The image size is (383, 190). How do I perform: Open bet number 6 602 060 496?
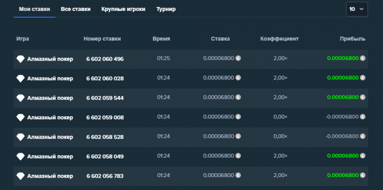point(105,59)
